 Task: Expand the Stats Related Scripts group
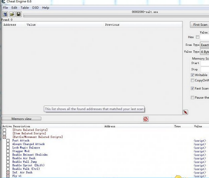tap(5, 130)
